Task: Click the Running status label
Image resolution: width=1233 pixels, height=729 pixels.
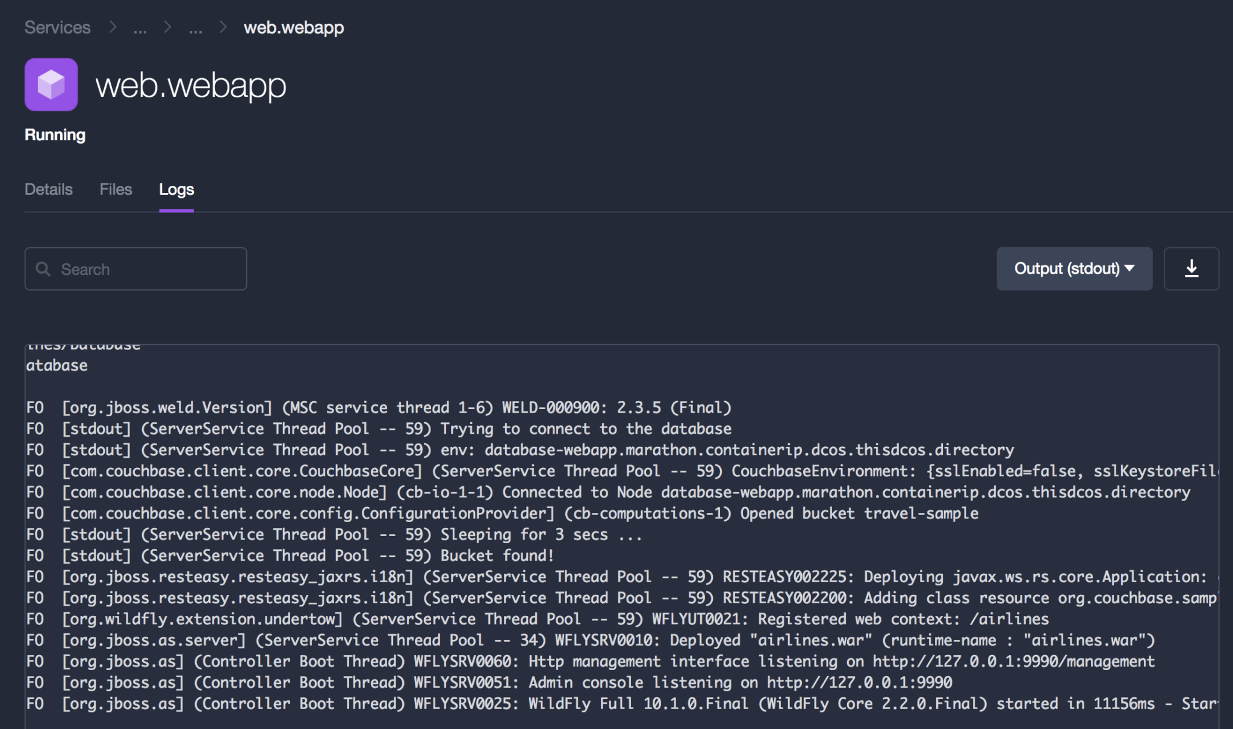Action: coord(55,135)
